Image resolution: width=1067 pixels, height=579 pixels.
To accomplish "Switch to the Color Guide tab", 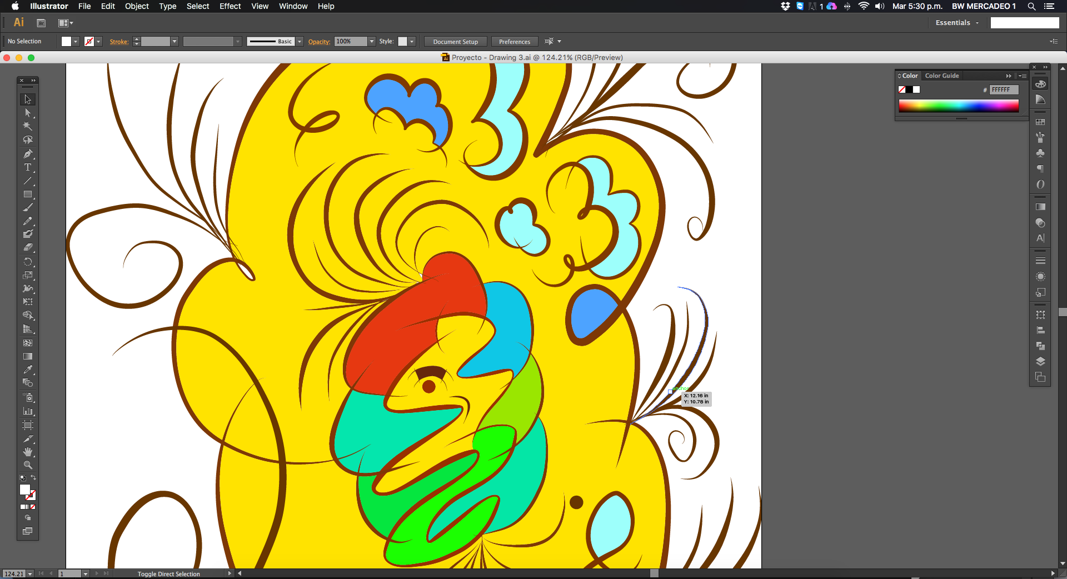I will tap(941, 76).
